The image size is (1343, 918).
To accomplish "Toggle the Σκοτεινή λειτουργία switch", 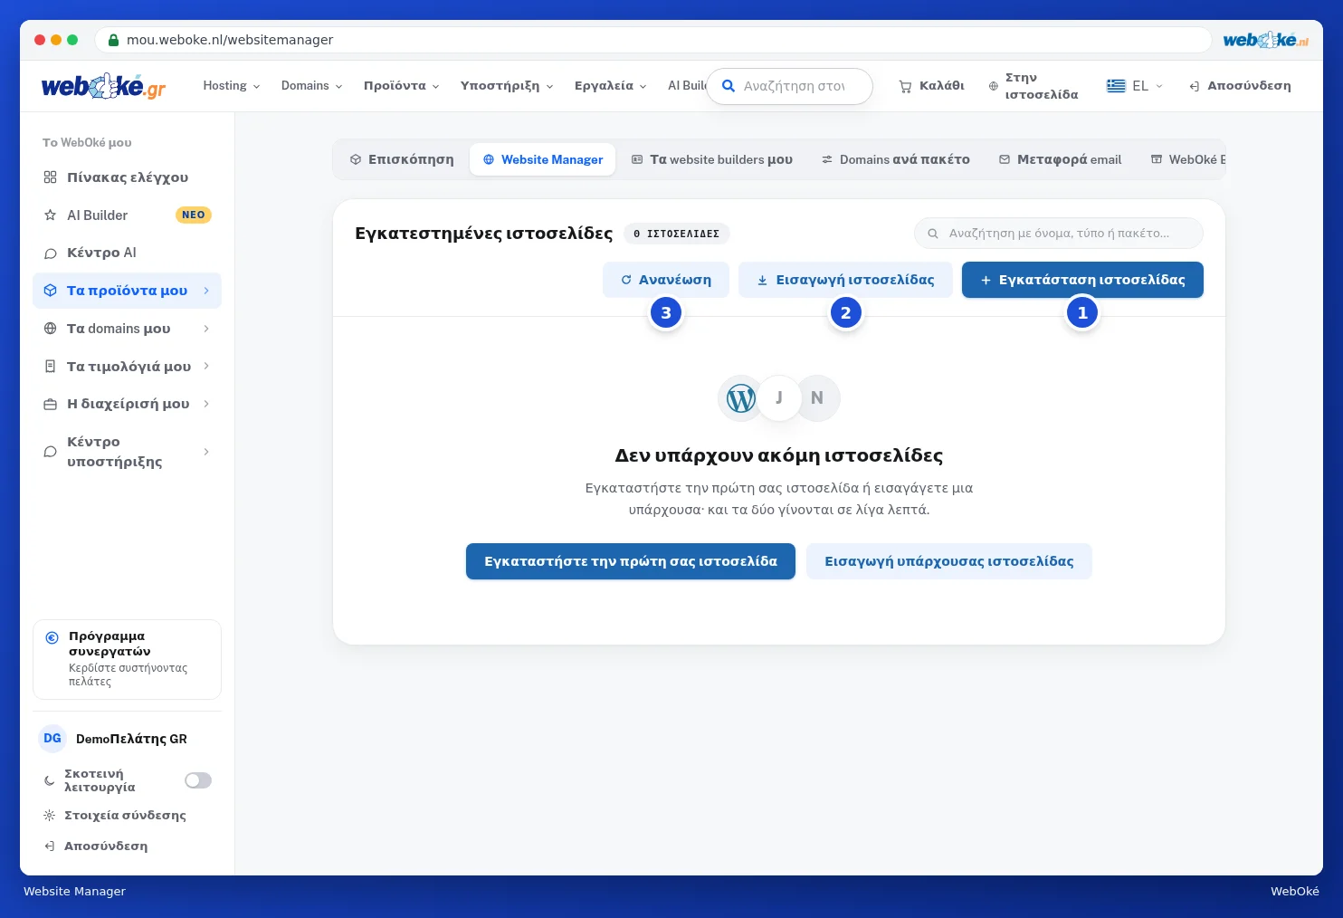I will pyautogui.click(x=198, y=780).
